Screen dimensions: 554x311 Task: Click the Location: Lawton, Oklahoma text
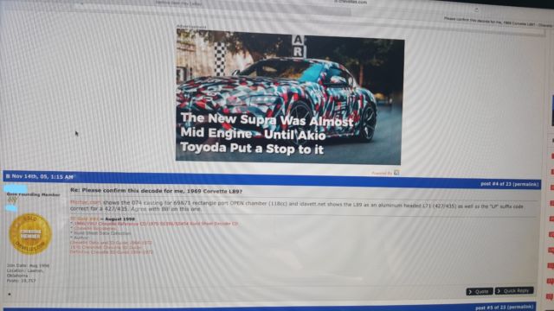25,273
